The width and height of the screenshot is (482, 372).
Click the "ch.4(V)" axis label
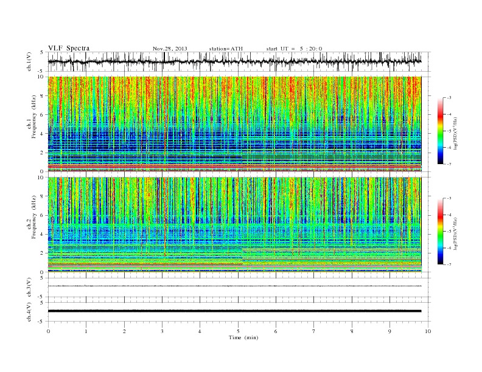[29, 312]
